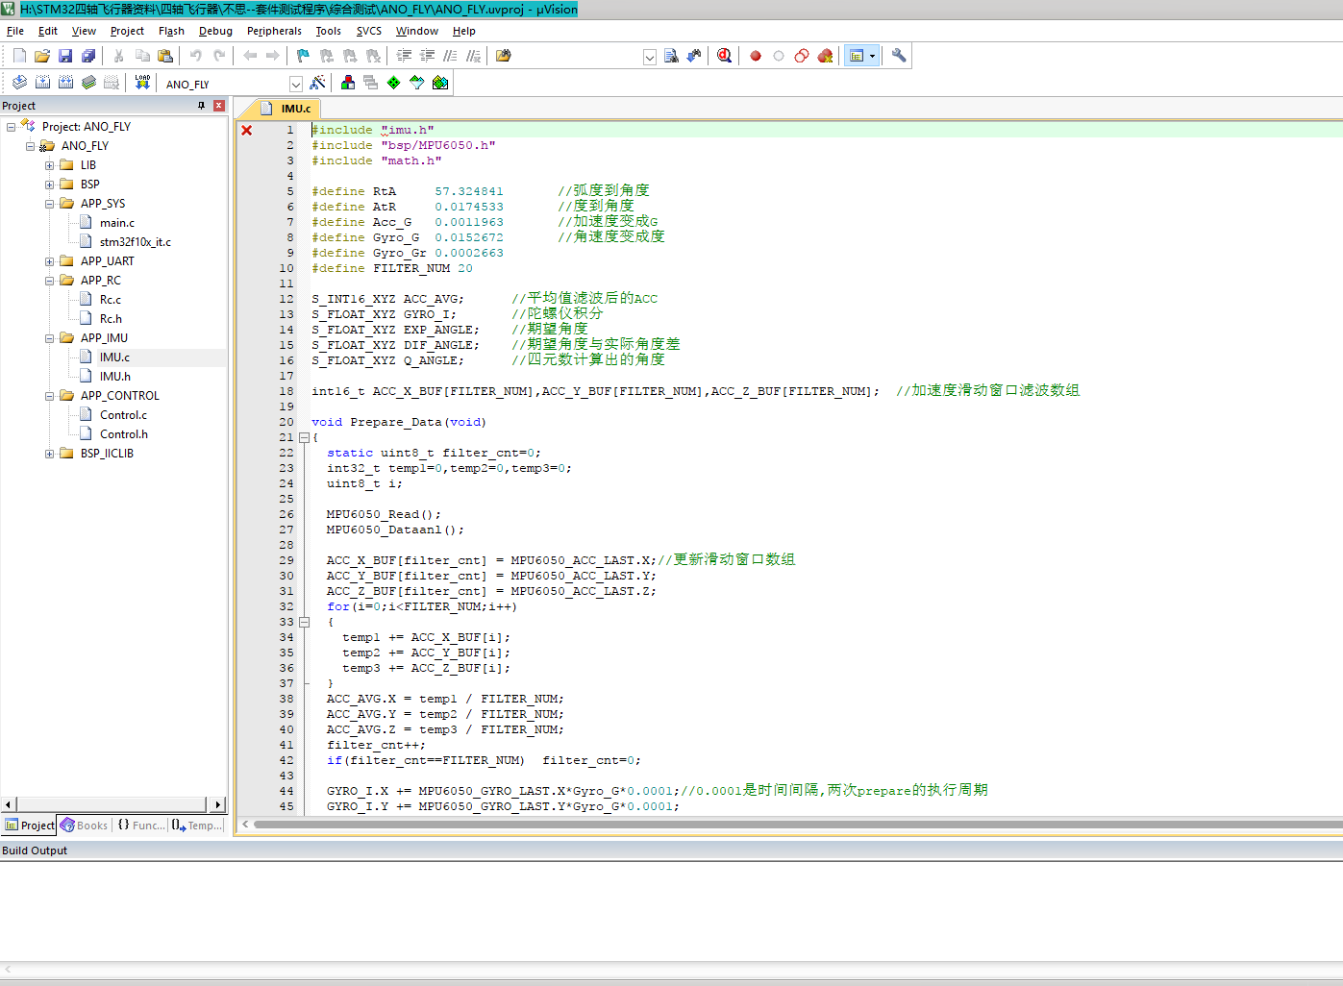Click the Batch Build icon
This screenshot has width=1343, height=986.
pos(88,83)
